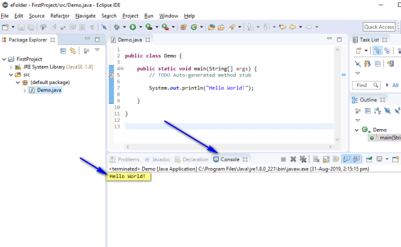
Task: Click Remove Launch in Console toolbar
Action: (x=293, y=159)
